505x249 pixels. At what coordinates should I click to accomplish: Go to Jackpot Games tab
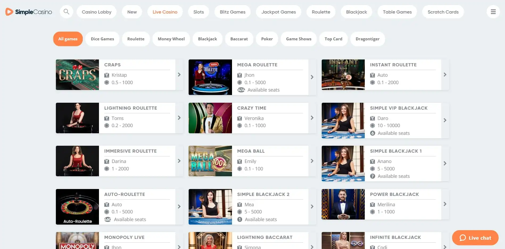click(x=278, y=12)
